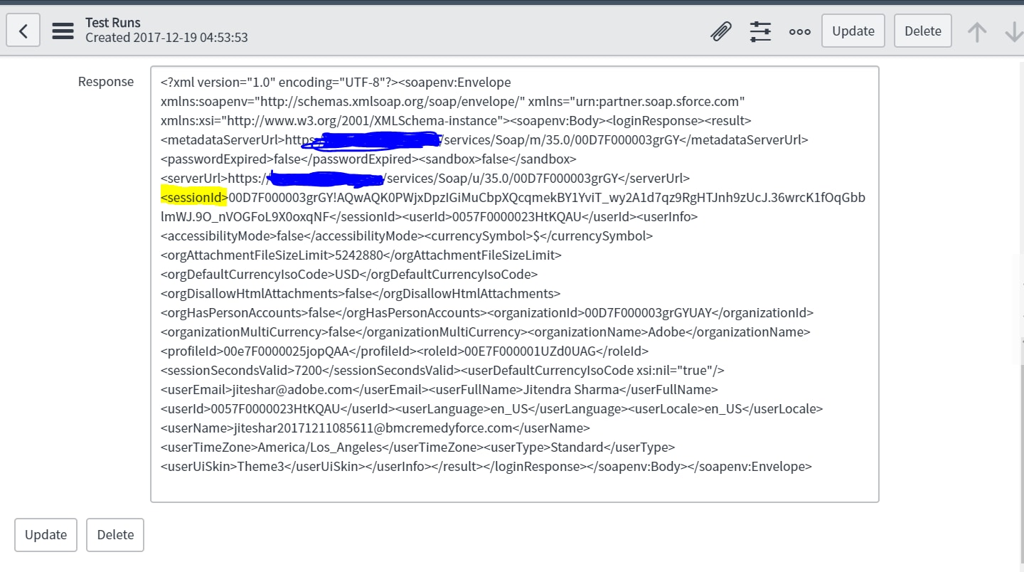Image resolution: width=1024 pixels, height=572 pixels.
Task: Click the America/Los_Angeles time zone text
Action: pos(320,447)
